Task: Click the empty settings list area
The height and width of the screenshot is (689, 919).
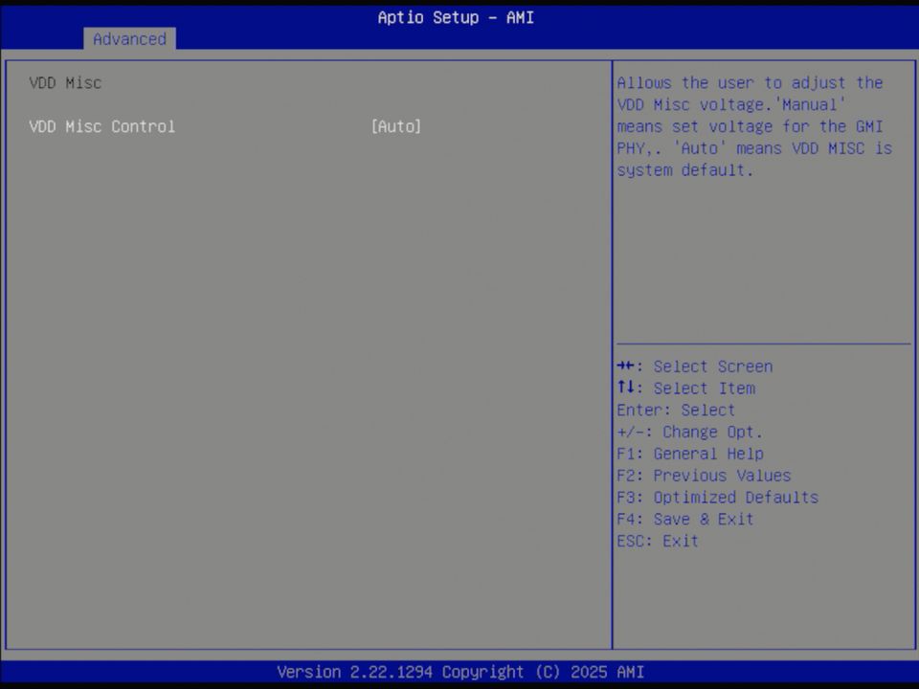Action: click(x=306, y=383)
